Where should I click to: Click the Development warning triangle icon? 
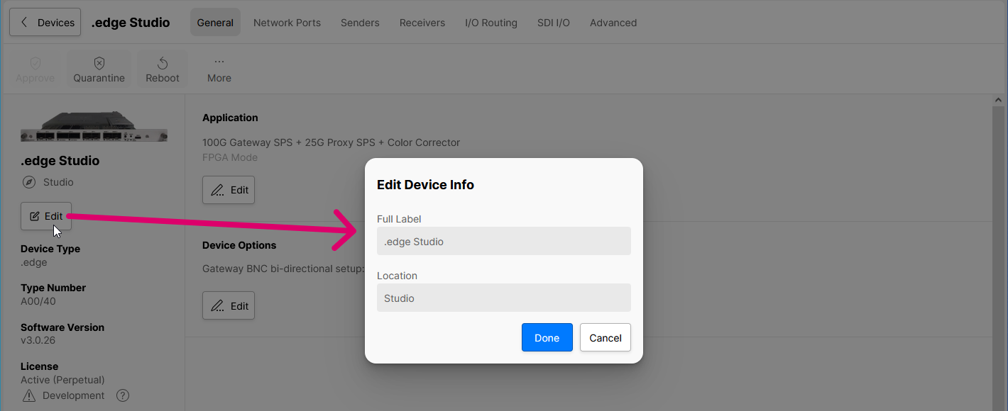[x=28, y=395]
